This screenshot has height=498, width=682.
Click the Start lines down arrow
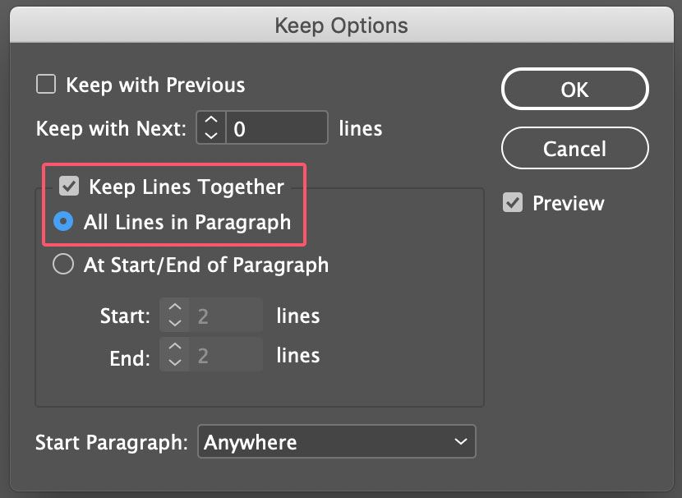pos(174,322)
